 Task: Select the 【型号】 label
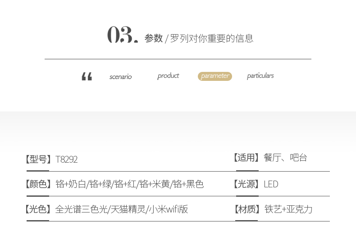(38, 159)
